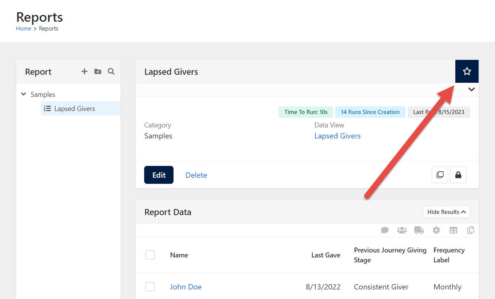Open report security lock icon
The image size is (495, 299).
[458, 175]
